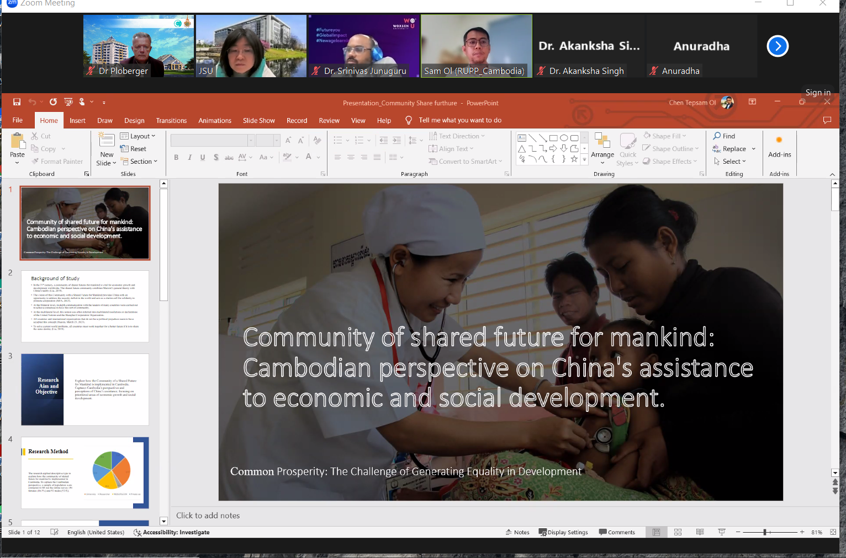
Task: Switch to the Slide Show tab
Action: 258,120
